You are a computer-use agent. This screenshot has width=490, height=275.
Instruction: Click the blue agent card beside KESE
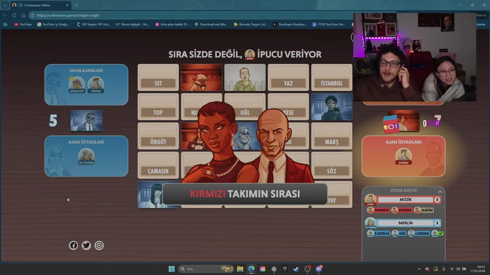(332, 107)
